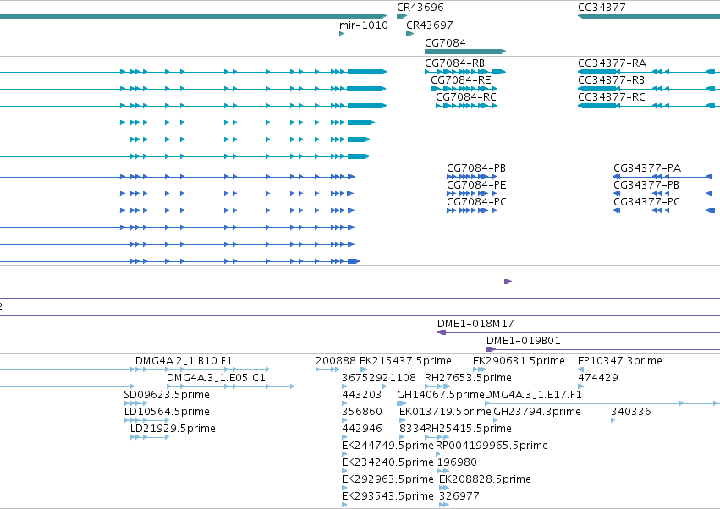Click the 443203 feature label
This screenshot has width=720, height=509.
(x=362, y=395)
